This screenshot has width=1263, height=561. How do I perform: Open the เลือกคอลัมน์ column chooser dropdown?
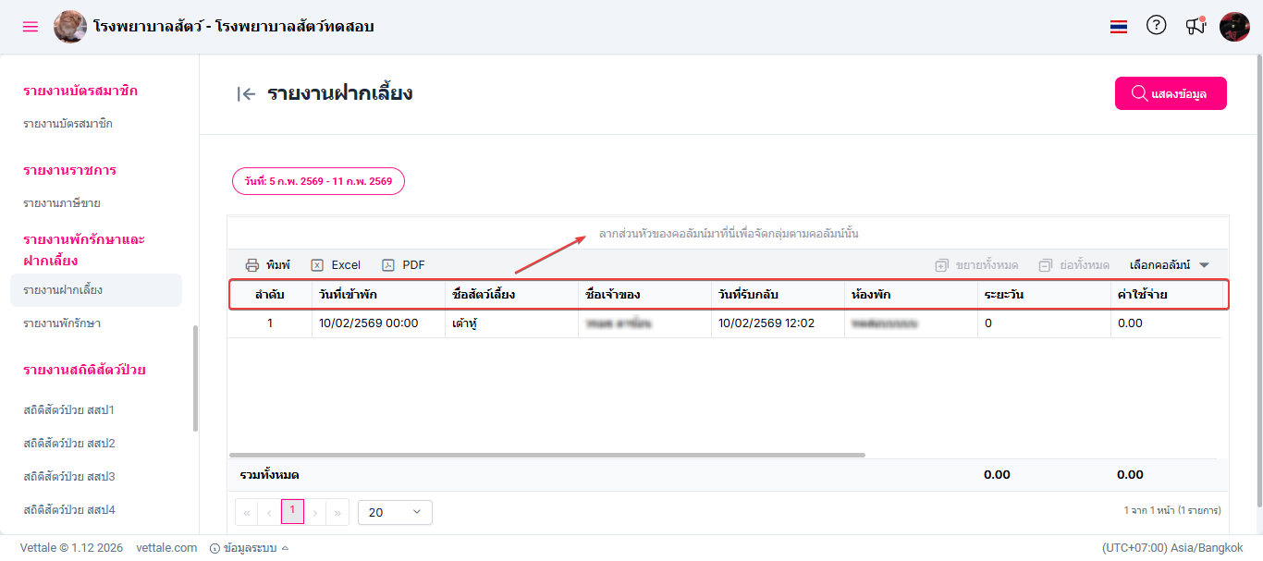tap(1170, 265)
